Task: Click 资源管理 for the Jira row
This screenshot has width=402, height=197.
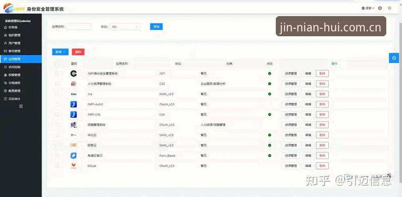Action: [x=291, y=94]
